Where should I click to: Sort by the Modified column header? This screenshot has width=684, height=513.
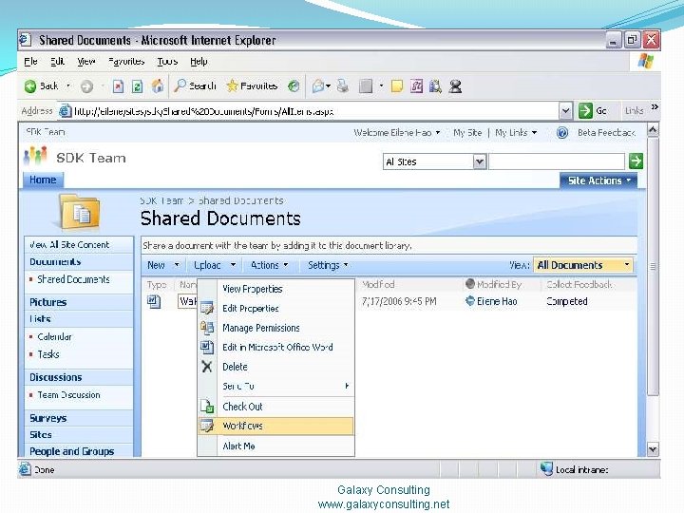(378, 284)
